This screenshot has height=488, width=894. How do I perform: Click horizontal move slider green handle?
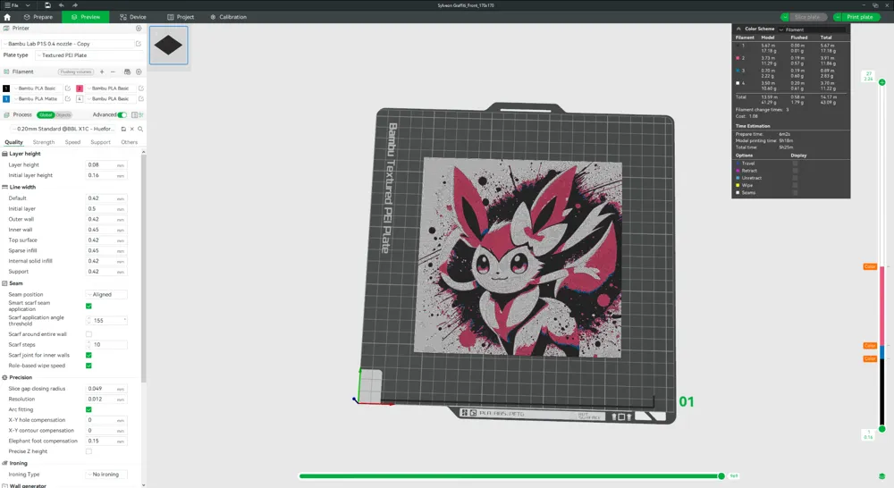point(721,476)
